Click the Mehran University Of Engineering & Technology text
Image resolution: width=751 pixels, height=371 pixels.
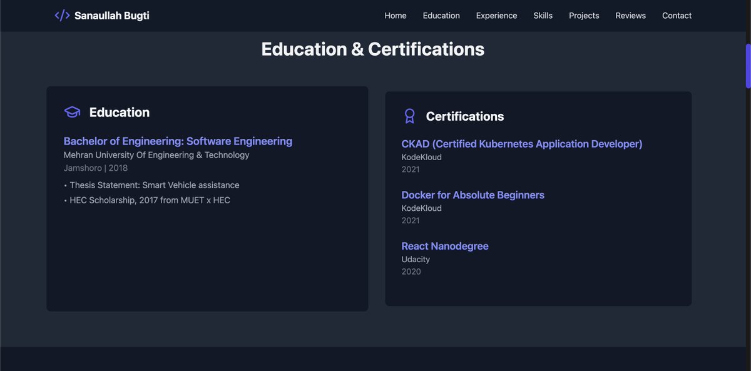click(156, 155)
